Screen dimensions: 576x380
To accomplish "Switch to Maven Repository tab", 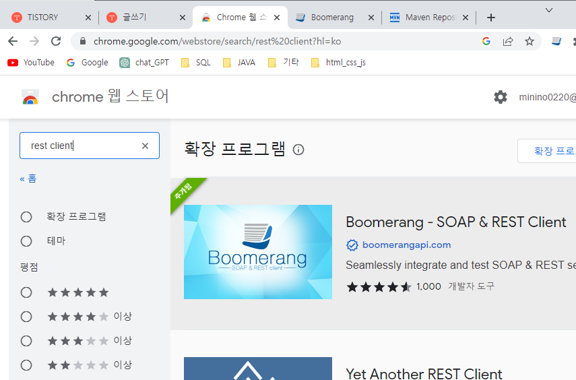I will click(x=429, y=18).
